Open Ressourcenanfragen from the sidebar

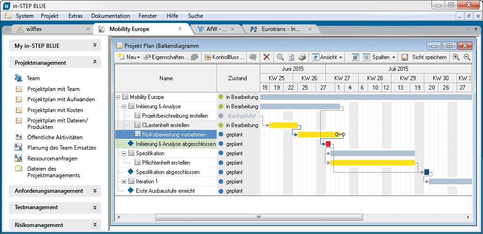(x=52, y=159)
